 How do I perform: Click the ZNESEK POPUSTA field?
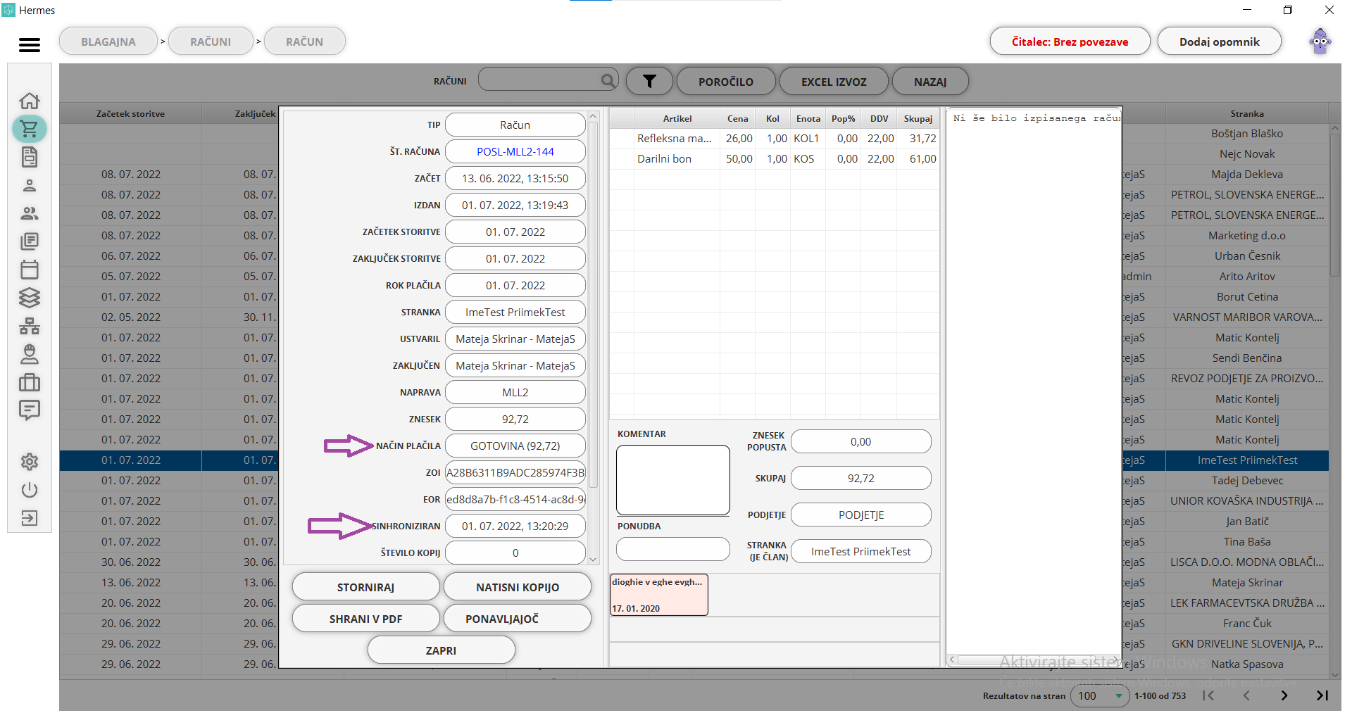tap(860, 441)
